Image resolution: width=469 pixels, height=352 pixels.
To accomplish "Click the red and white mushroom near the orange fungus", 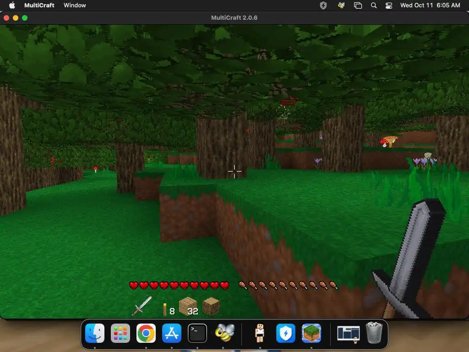I will click(x=383, y=142).
